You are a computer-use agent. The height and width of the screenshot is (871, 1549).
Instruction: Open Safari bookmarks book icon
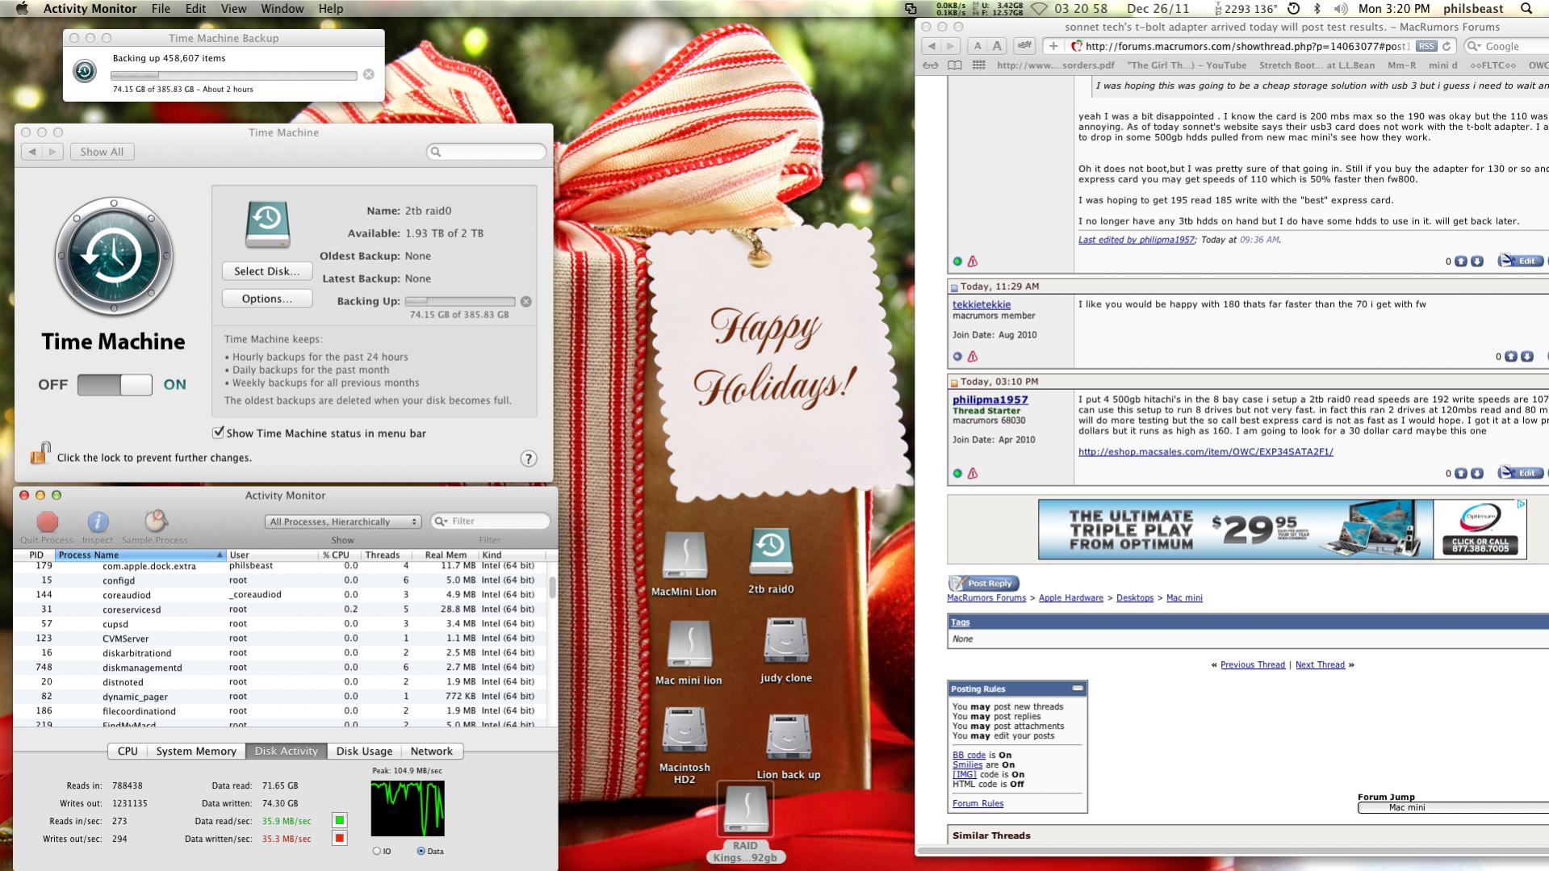pyautogui.click(x=955, y=65)
